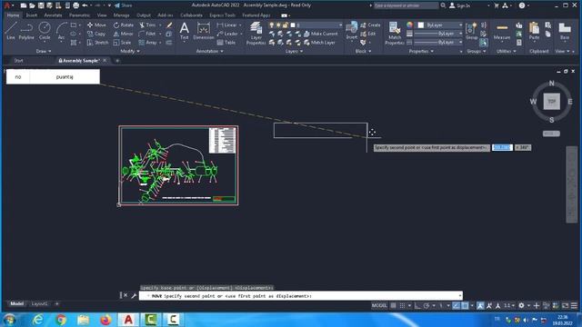Image resolution: width=582 pixels, height=327 pixels.
Task: Click the object color wheel swatch
Action: [409, 25]
